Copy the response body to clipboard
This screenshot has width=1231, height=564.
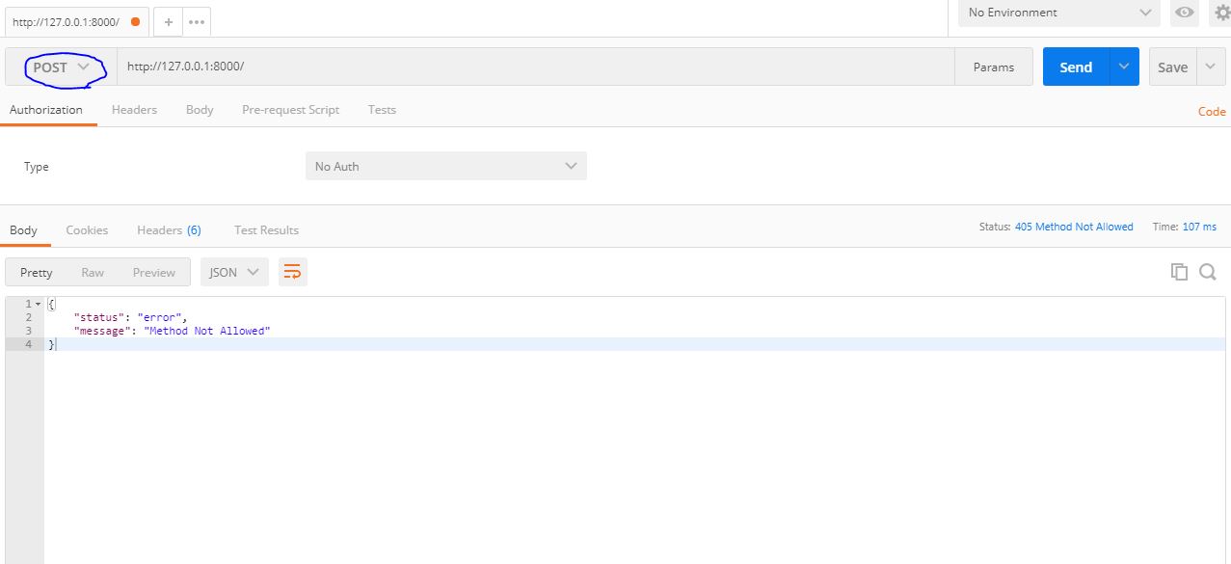[x=1178, y=272]
